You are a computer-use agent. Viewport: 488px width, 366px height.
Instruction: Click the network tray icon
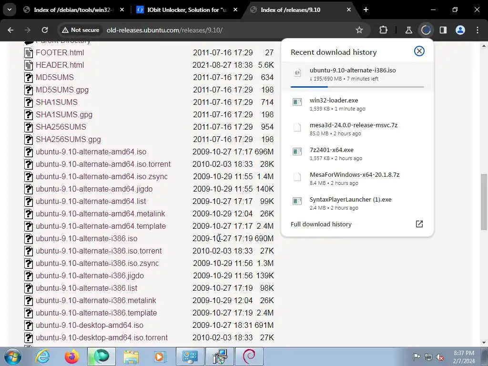coord(428,357)
